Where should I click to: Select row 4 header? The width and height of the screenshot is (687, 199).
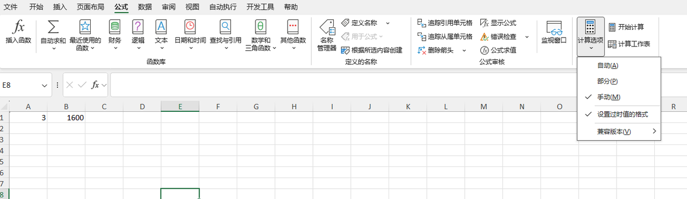(x=4, y=150)
